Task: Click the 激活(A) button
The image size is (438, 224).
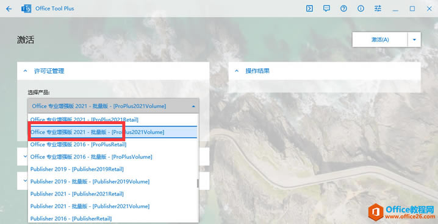Action: (380, 40)
